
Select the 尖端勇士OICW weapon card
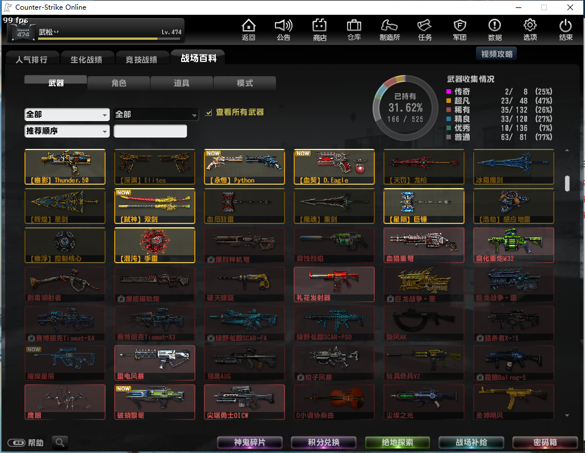[244, 402]
